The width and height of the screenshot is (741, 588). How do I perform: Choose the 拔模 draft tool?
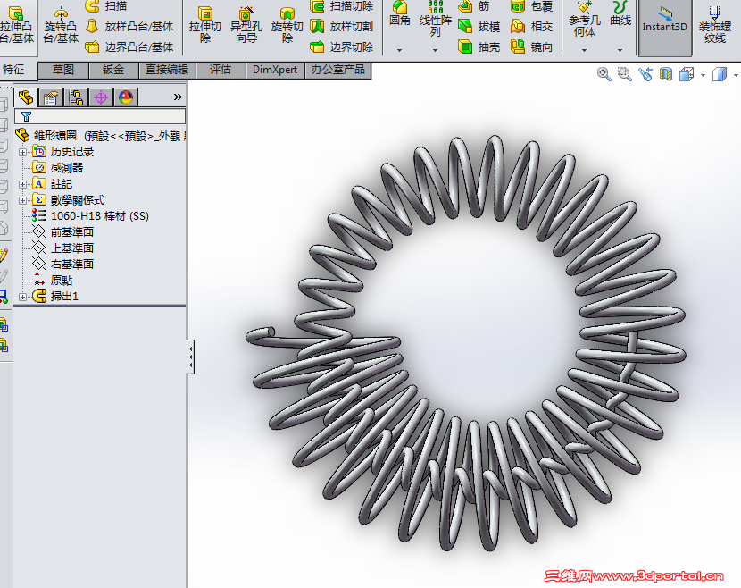[479, 27]
